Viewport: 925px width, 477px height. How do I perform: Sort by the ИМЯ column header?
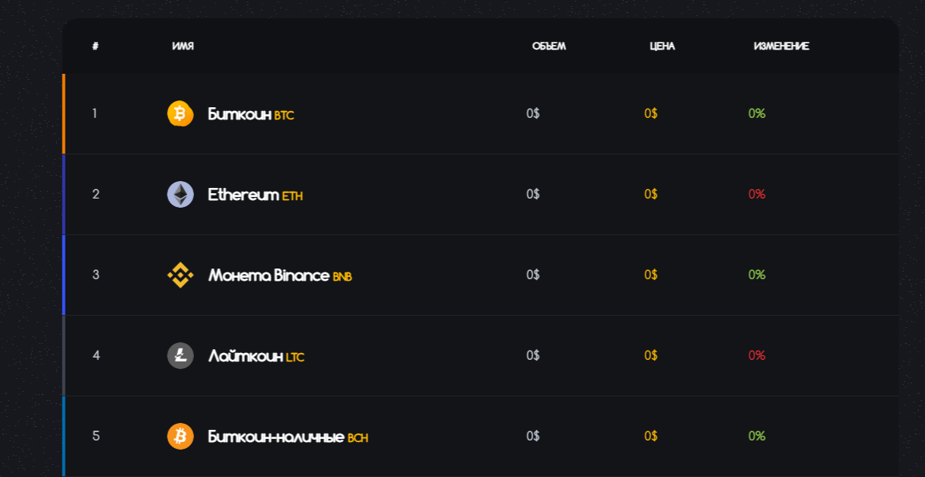click(x=183, y=46)
